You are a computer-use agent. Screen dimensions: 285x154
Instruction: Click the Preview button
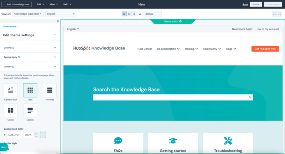point(256,4)
